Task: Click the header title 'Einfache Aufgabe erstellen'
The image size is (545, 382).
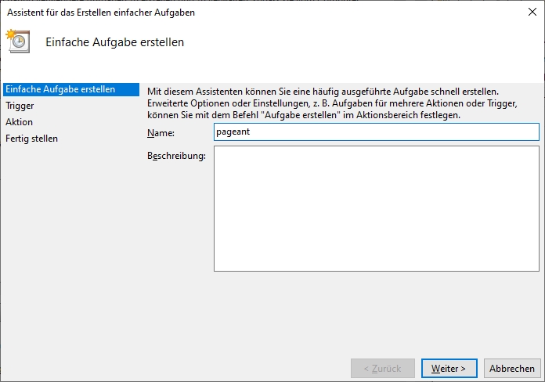Action: [115, 42]
